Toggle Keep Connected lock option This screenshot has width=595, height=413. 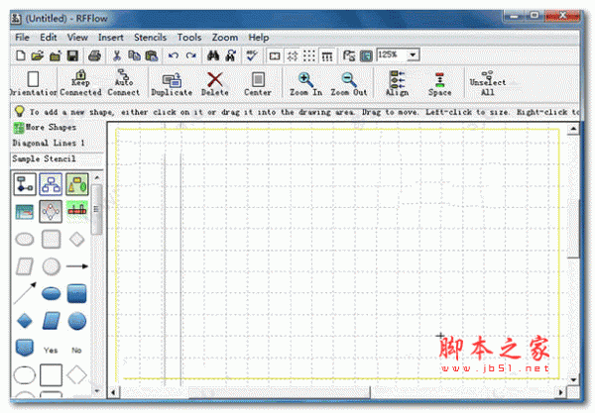tap(80, 83)
